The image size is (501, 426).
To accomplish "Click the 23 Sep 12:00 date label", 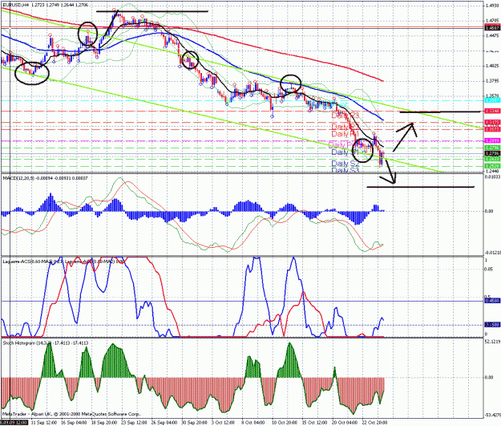I will coord(134,423).
